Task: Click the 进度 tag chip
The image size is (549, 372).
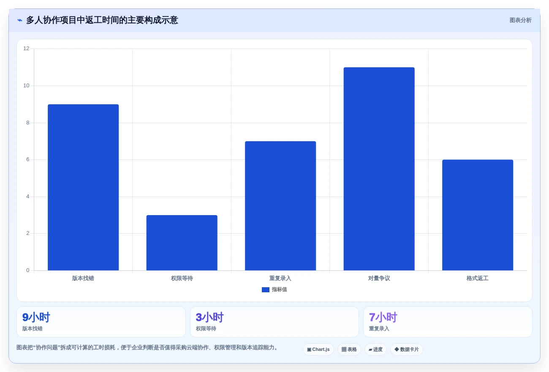Action: pyautogui.click(x=375, y=350)
